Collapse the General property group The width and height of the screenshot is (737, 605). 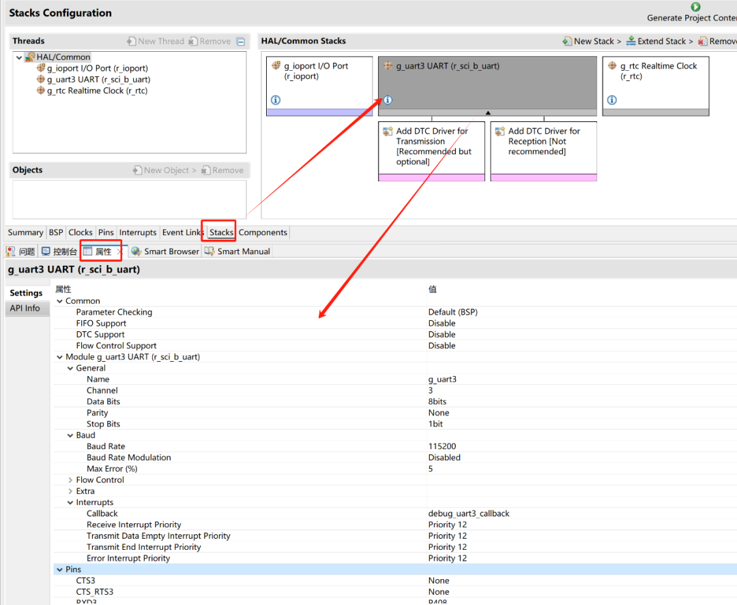(x=70, y=369)
